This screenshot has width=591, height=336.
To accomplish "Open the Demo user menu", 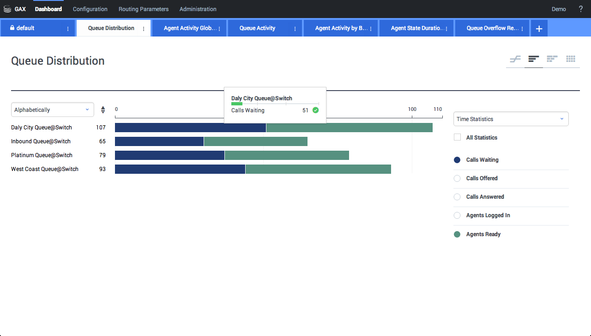I will pos(559,9).
